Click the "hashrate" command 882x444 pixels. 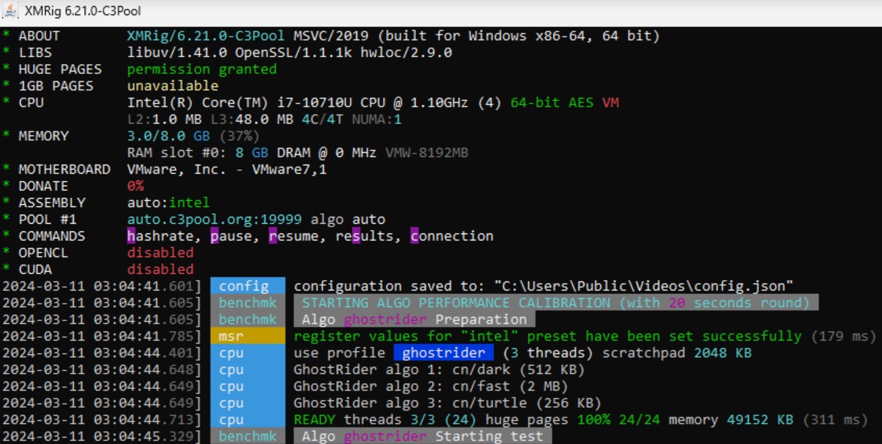pos(160,236)
